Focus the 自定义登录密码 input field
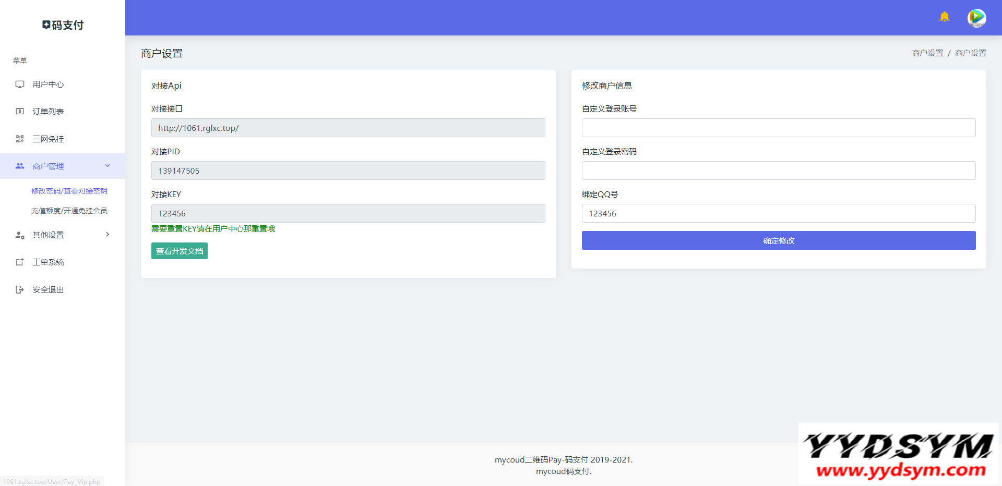Screen dimensions: 1002x486 (x=778, y=171)
